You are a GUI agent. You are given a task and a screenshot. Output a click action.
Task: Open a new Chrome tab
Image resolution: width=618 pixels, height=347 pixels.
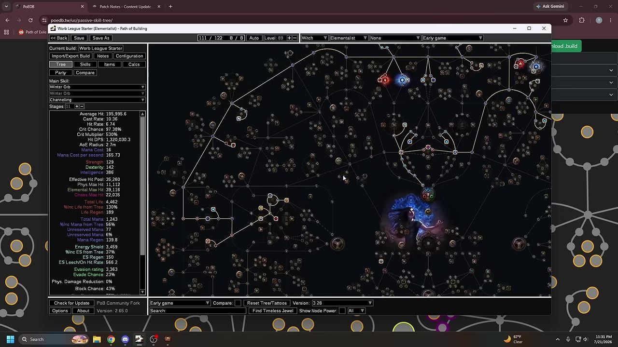(170, 7)
